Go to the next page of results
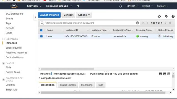177x99 pixels. [x=166, y=23]
